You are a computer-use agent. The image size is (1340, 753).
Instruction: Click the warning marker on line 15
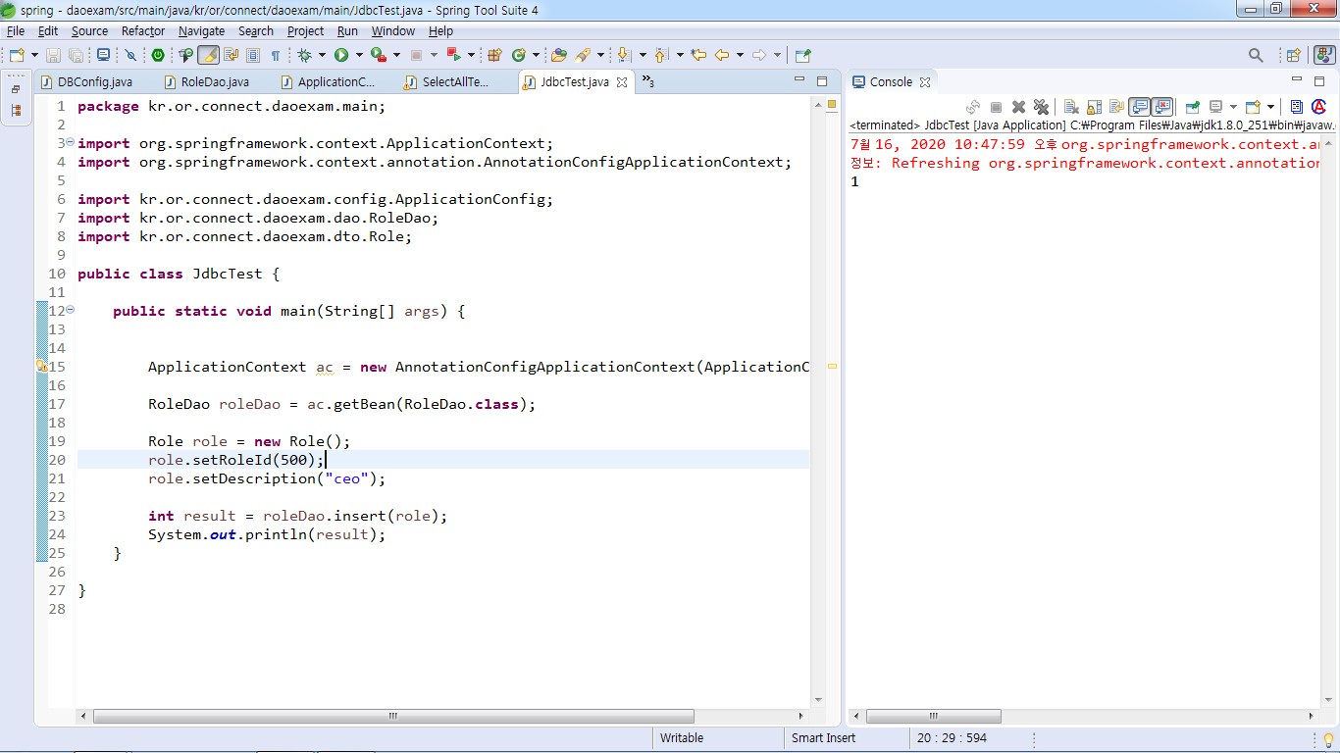point(41,367)
